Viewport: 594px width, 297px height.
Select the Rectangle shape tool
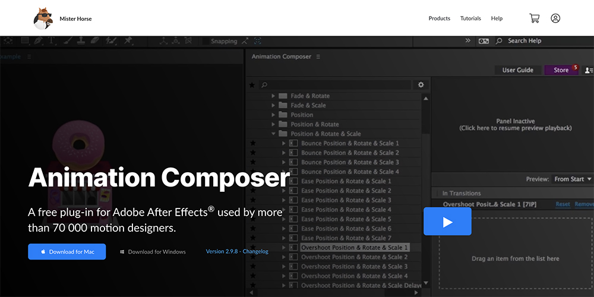point(25,40)
